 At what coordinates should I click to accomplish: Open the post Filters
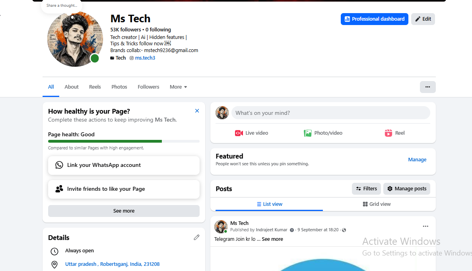click(366, 189)
